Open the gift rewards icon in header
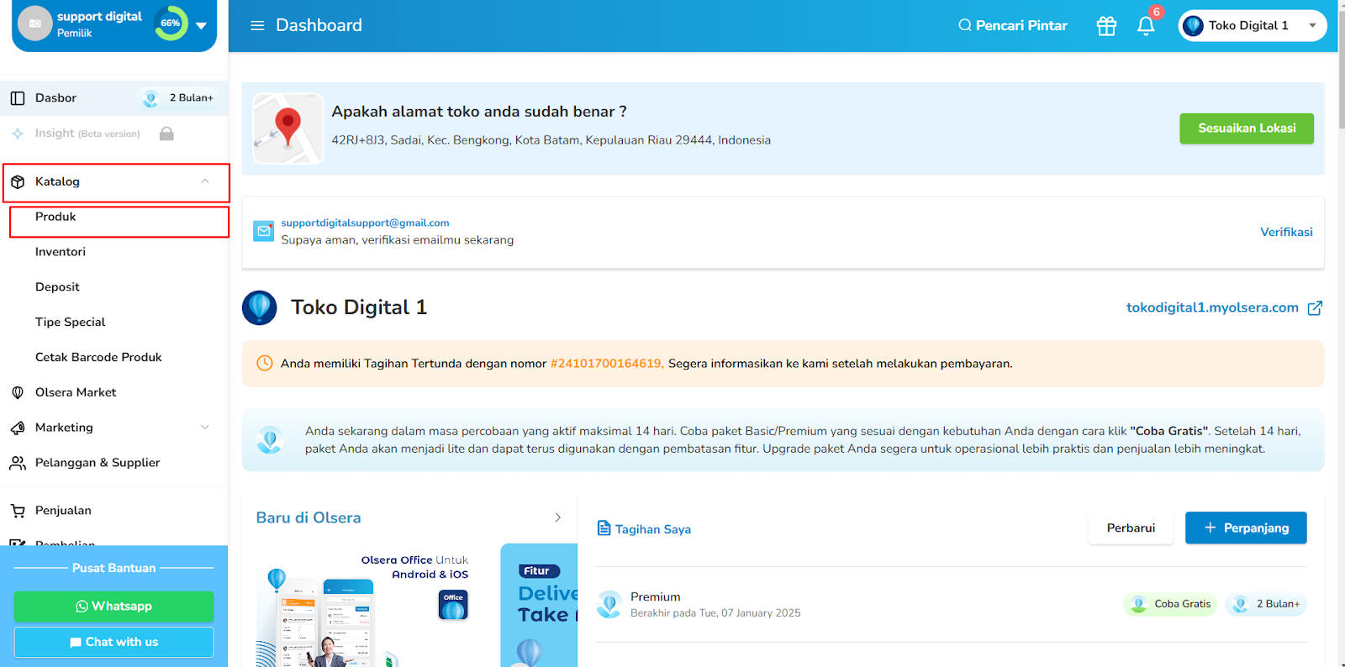 (x=1106, y=26)
